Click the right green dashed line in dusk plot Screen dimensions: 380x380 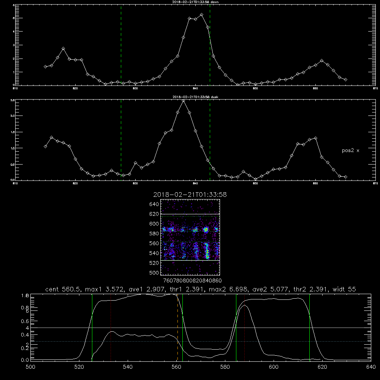coord(210,140)
